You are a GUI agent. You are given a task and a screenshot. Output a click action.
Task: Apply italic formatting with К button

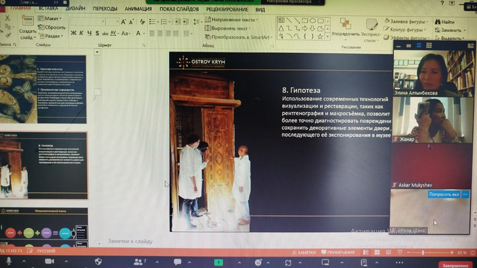(x=81, y=33)
